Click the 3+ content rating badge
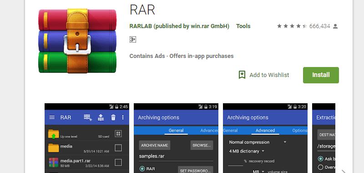364x173 pixels. click(132, 39)
